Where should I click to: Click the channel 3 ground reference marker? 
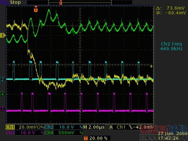click(3, 109)
